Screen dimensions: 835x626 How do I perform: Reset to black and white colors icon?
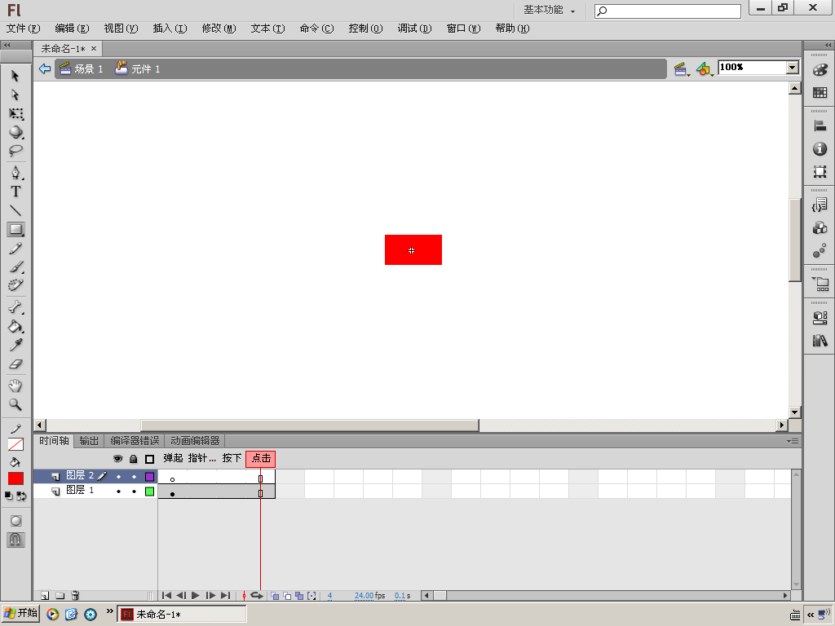pyautogui.click(x=8, y=496)
